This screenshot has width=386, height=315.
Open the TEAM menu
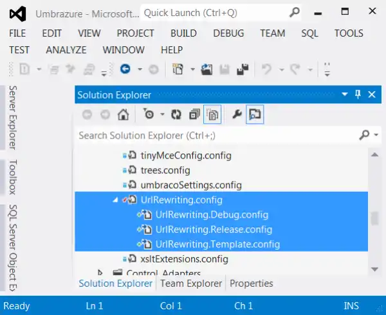coord(273,33)
